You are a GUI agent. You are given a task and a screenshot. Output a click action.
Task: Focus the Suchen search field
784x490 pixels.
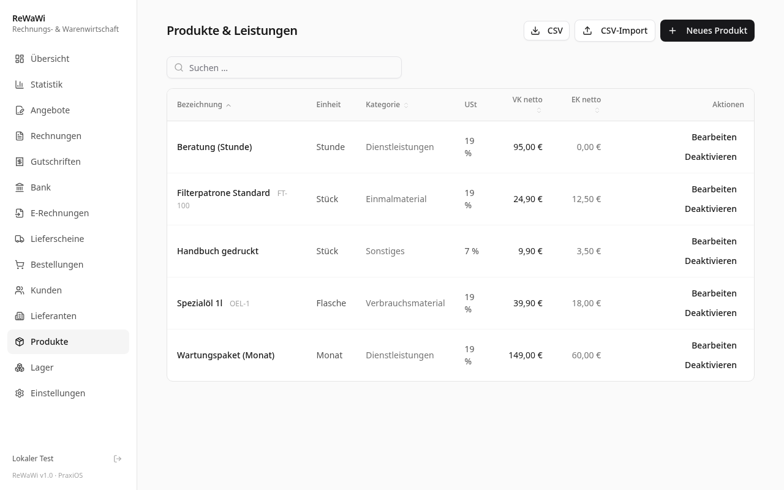click(x=284, y=67)
